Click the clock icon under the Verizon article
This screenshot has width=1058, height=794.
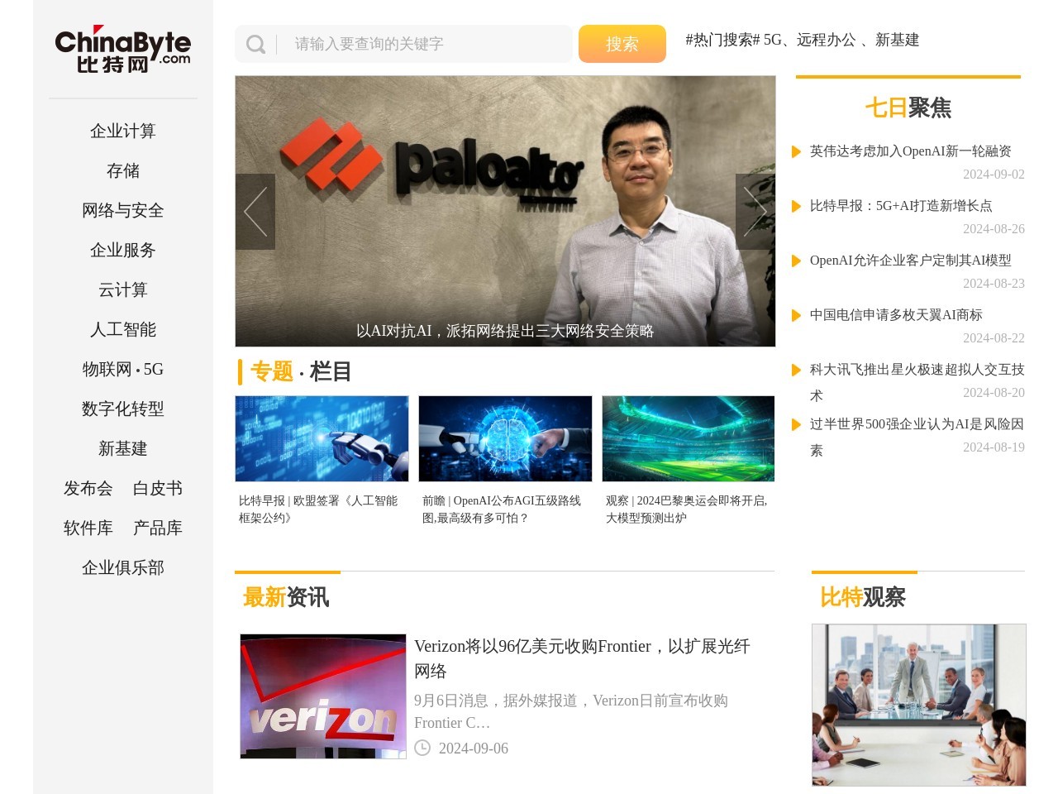pos(422,748)
